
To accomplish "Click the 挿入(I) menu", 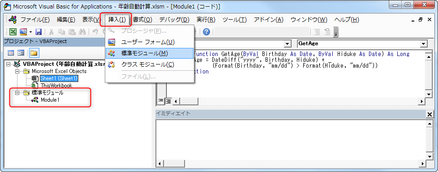I will tap(117, 20).
